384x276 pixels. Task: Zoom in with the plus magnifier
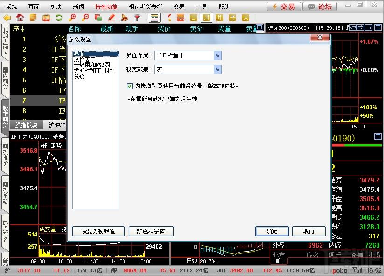coord(72,18)
